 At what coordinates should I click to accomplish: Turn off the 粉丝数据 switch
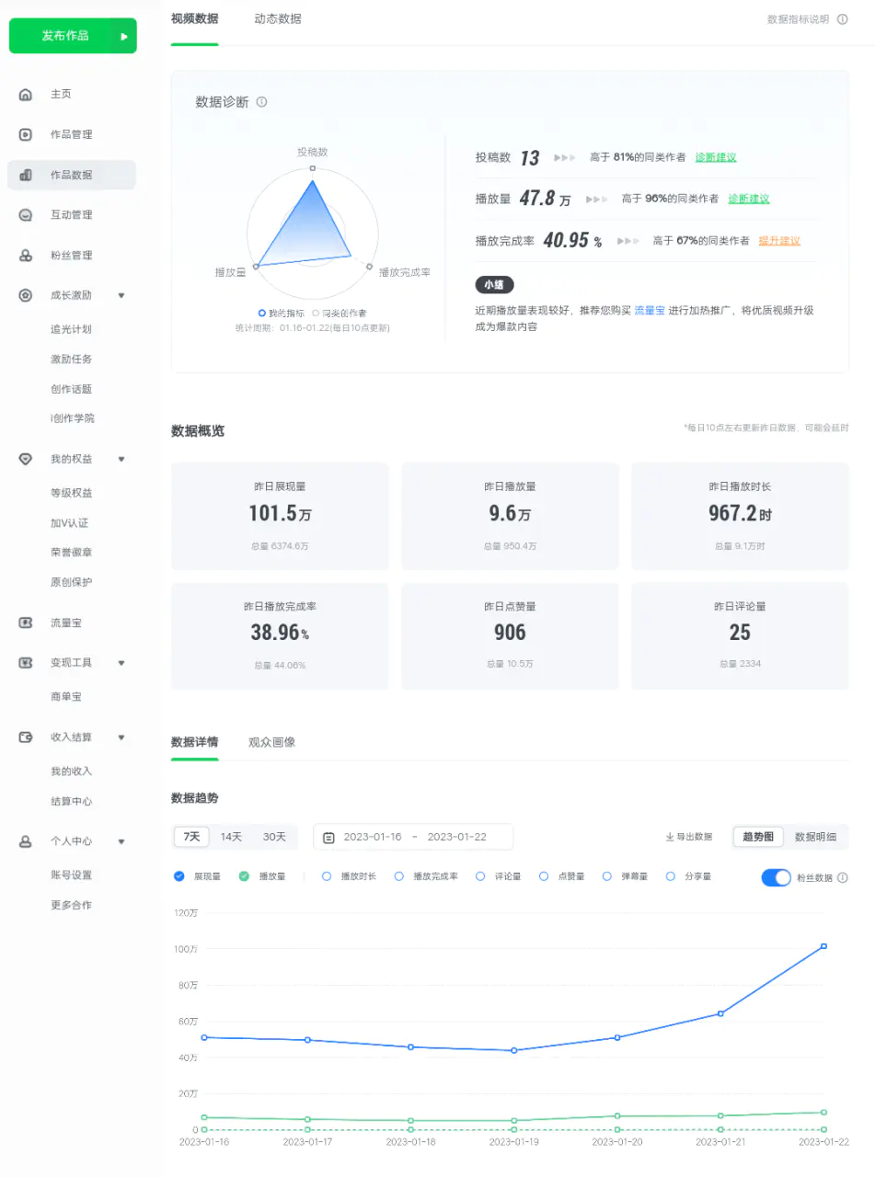coord(776,877)
